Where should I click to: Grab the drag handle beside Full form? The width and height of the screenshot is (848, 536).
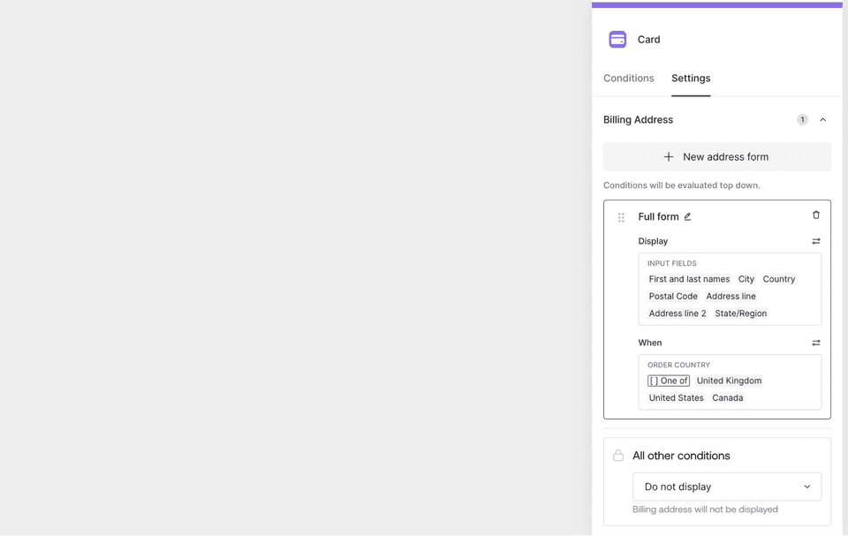coord(621,217)
